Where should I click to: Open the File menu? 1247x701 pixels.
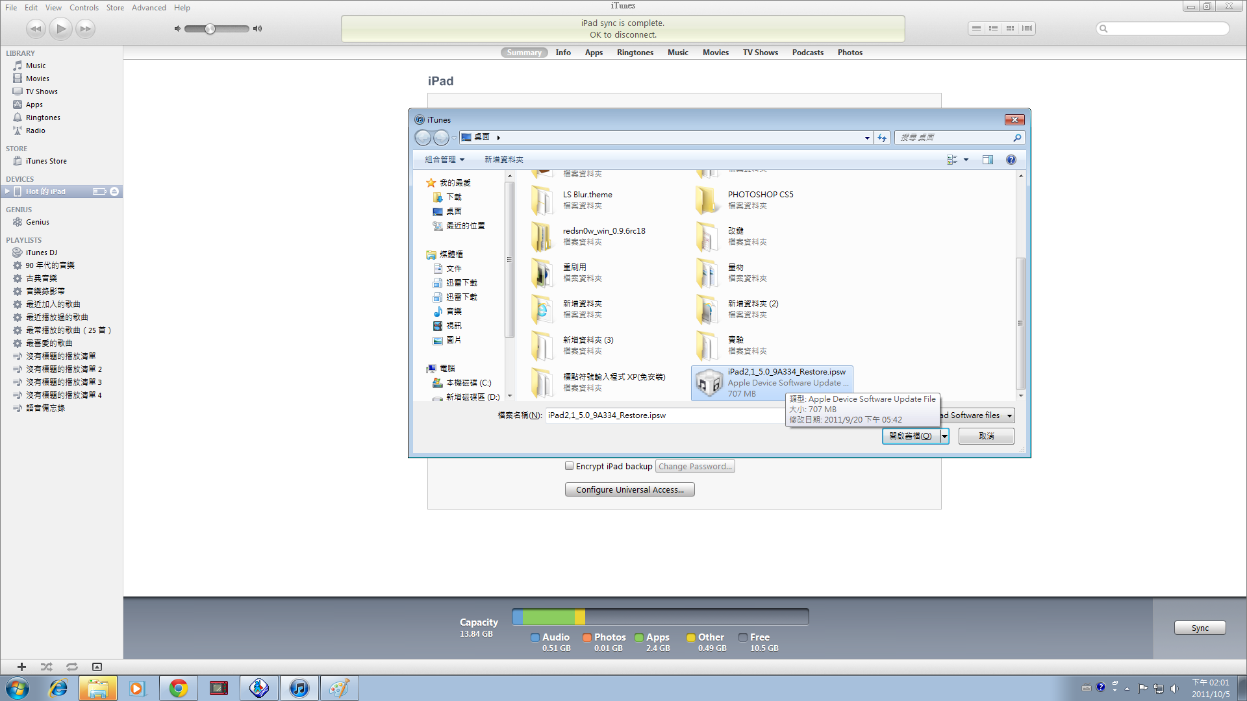tap(11, 8)
